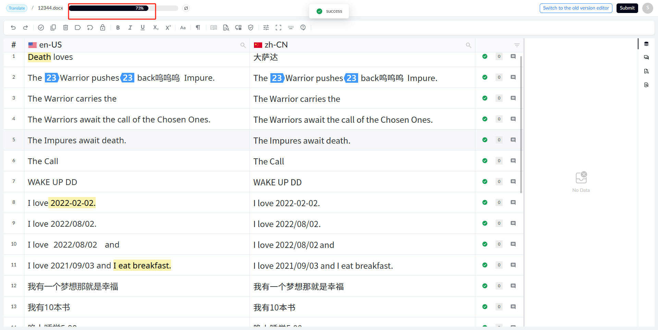Screen dimensions: 658x330
Task: Search in en-US source column
Action: [243, 45]
